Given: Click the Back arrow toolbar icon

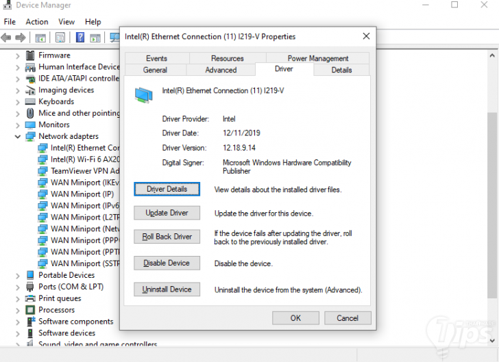Looking at the screenshot, I should pyautogui.click(x=6, y=38).
